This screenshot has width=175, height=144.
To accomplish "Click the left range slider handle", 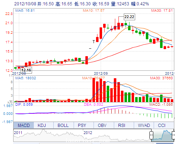I will click(151, 135).
